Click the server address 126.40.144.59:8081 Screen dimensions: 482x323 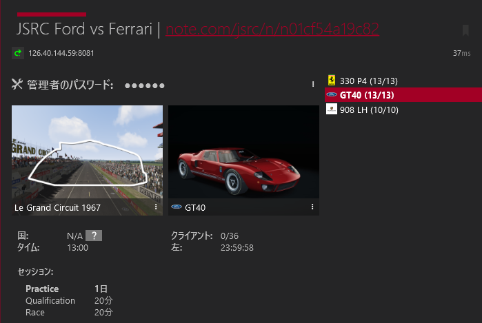click(61, 53)
